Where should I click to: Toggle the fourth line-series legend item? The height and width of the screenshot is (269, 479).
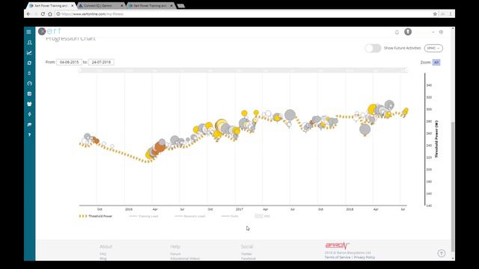click(230, 216)
